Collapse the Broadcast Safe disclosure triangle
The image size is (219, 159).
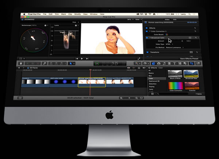coord(150,37)
